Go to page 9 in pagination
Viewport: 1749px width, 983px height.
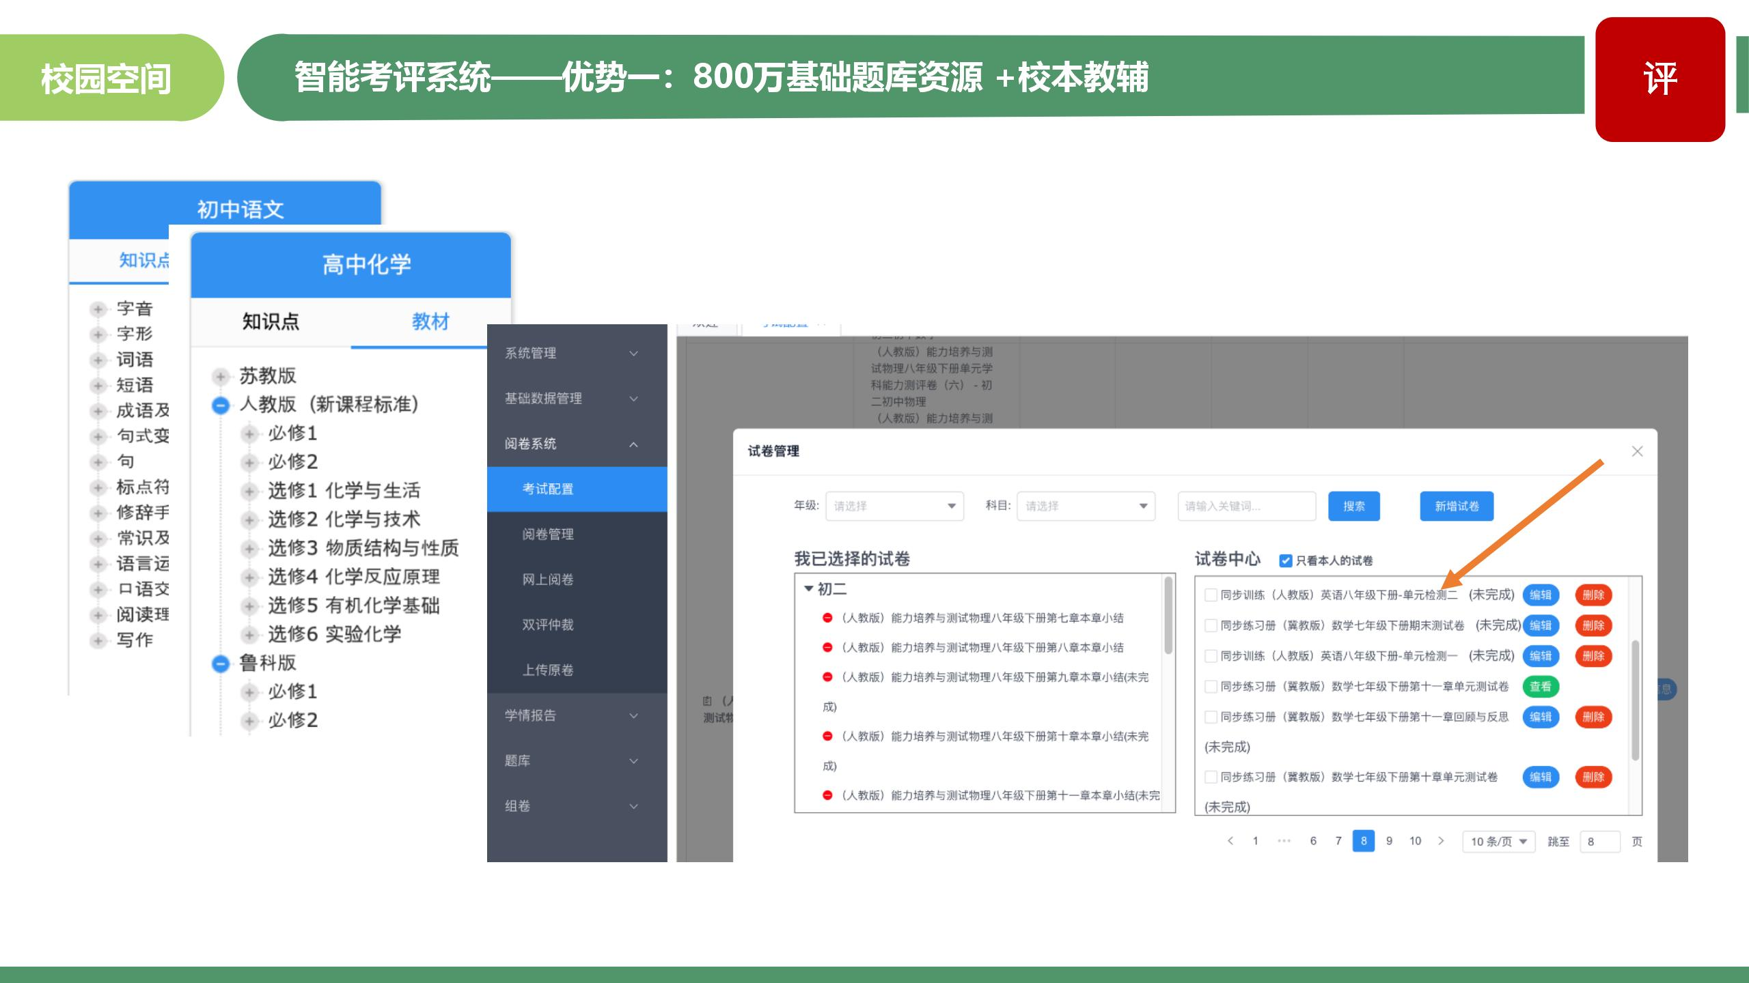tap(1389, 841)
